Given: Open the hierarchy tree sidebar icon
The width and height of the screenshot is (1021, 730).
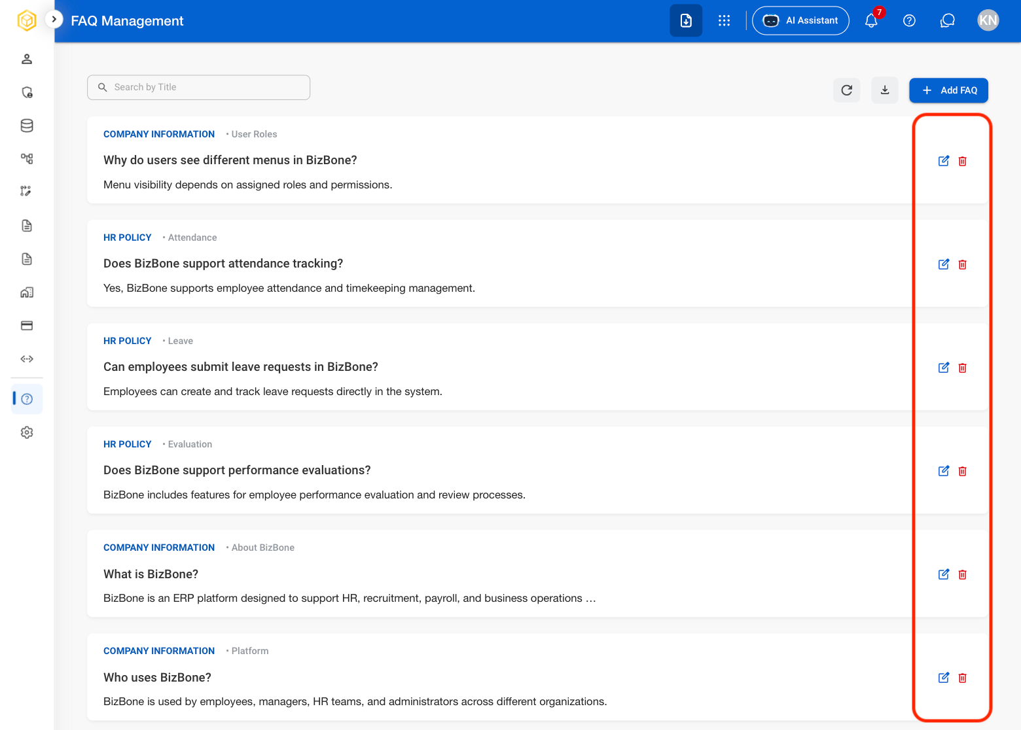Looking at the screenshot, I should [27, 158].
